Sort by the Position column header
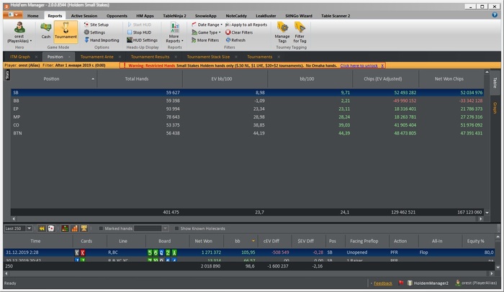The height and width of the screenshot is (292, 504). click(51, 78)
